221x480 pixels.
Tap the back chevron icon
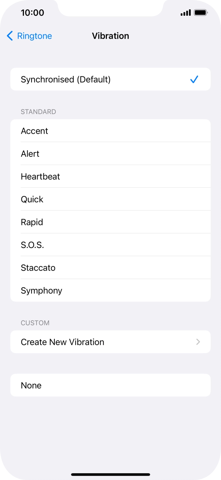(10, 36)
